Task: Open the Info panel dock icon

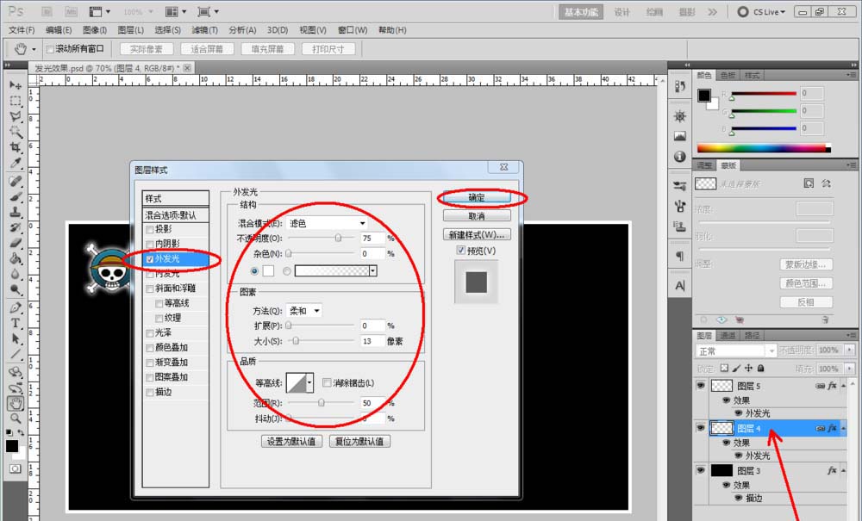Action: tap(679, 157)
